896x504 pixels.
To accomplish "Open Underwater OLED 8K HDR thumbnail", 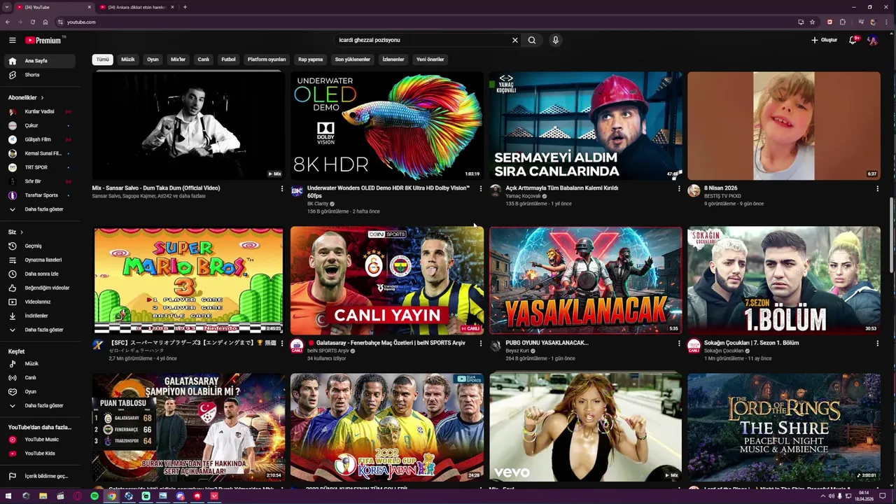I will [387, 125].
